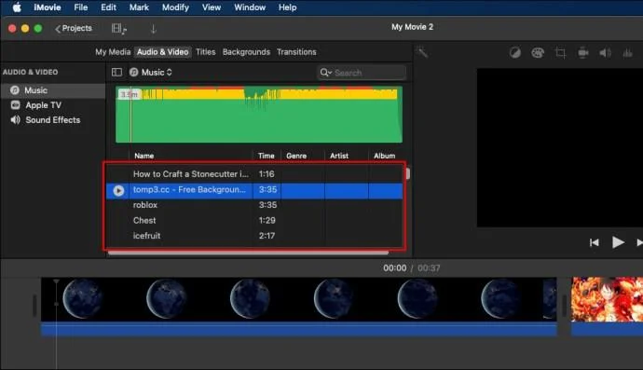This screenshot has width=643, height=370.
Task: Click the 1:29 time cell
Action: pyautogui.click(x=267, y=220)
